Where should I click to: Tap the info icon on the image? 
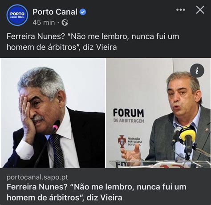pos(197,71)
